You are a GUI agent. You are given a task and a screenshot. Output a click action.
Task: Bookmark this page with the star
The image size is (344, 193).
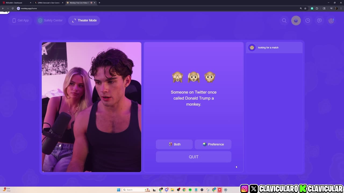click(305, 8)
